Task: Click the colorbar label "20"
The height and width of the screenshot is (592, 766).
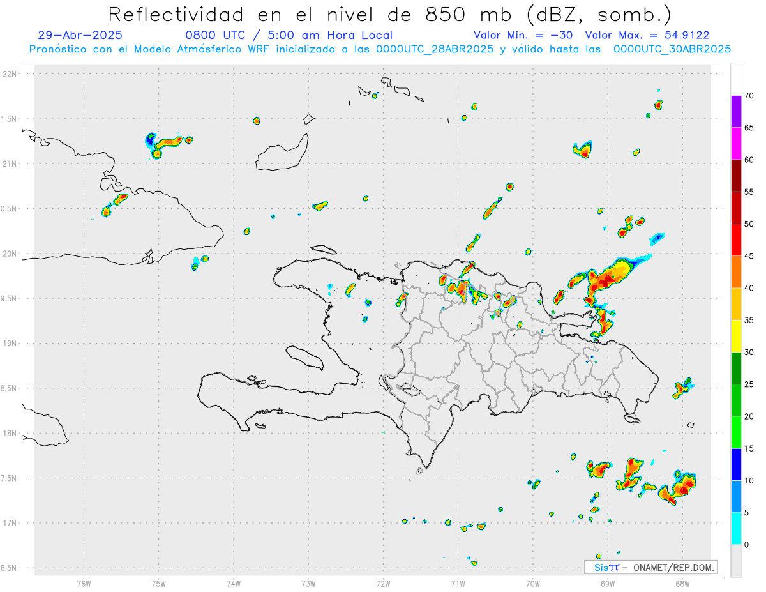Action: tap(749, 416)
